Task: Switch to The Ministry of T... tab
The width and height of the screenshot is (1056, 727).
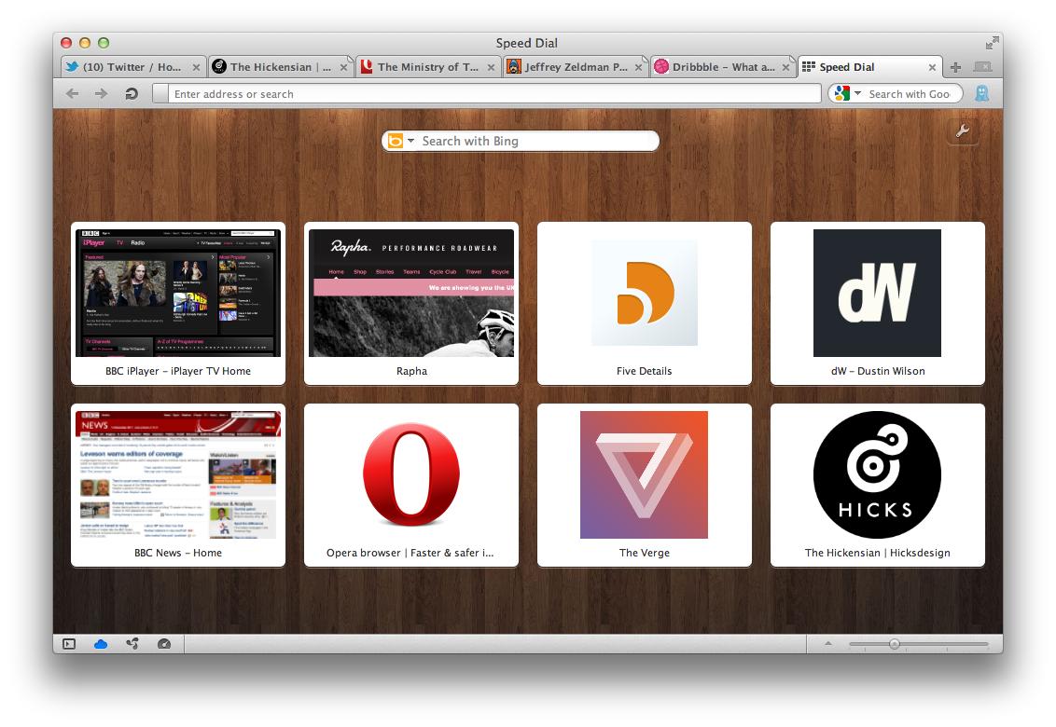Action: tap(428, 67)
